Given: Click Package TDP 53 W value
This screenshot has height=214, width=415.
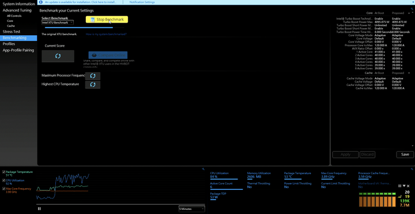Looking at the screenshot, I should tap(214, 197).
